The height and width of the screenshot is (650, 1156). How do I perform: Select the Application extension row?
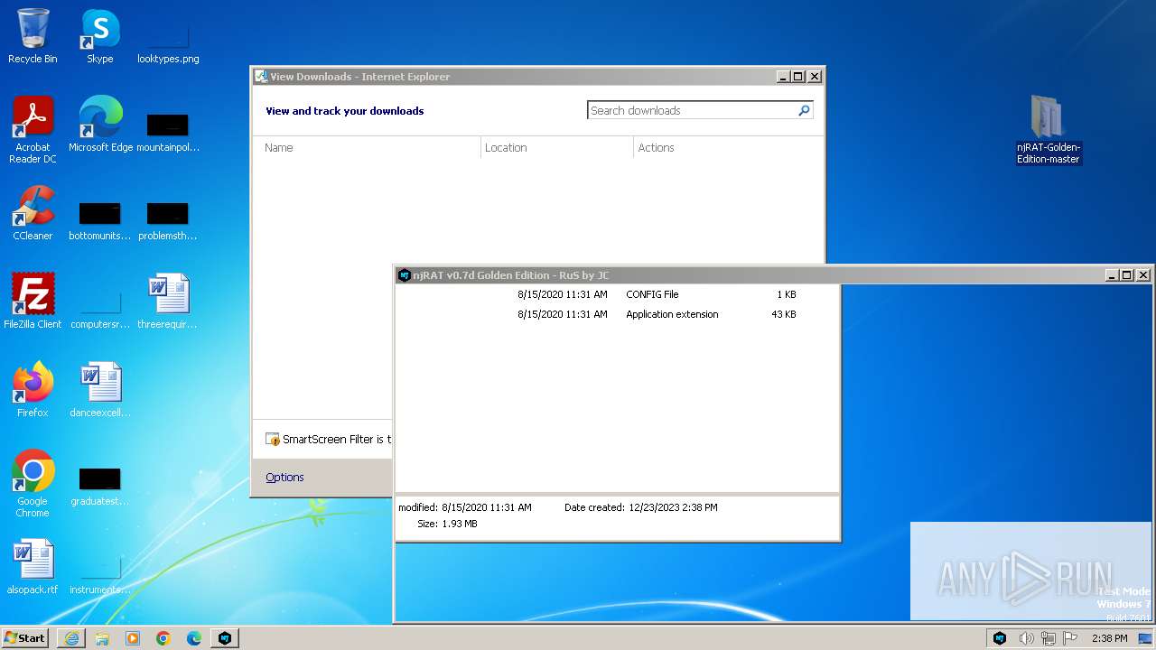(618, 314)
